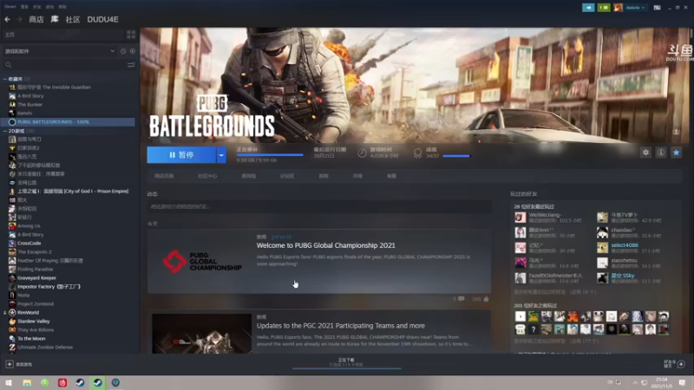Open Updates to the PGC 2021 article

pyautogui.click(x=341, y=326)
